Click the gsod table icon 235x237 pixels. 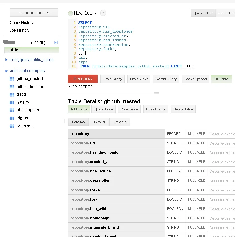[12, 95]
